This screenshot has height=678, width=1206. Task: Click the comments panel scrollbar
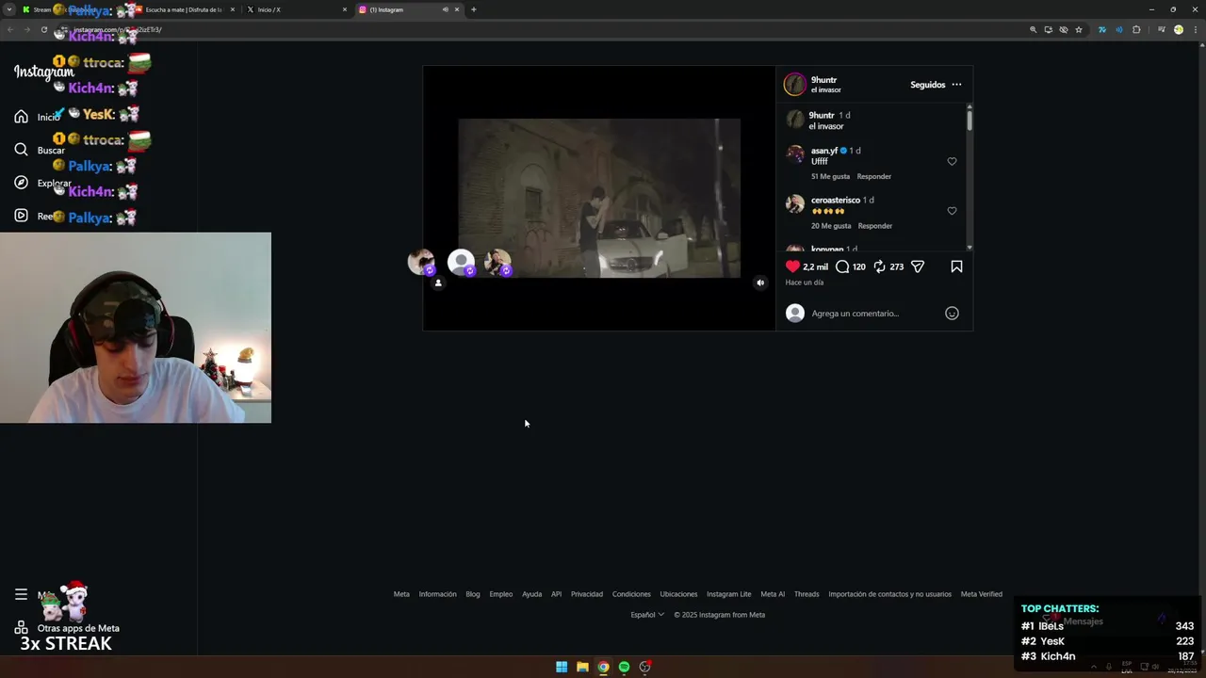(x=969, y=120)
